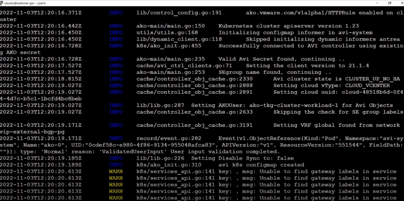Select cache/controller_obj_cache.go:2888 reference
The image size is (404, 201).
click(x=195, y=86)
